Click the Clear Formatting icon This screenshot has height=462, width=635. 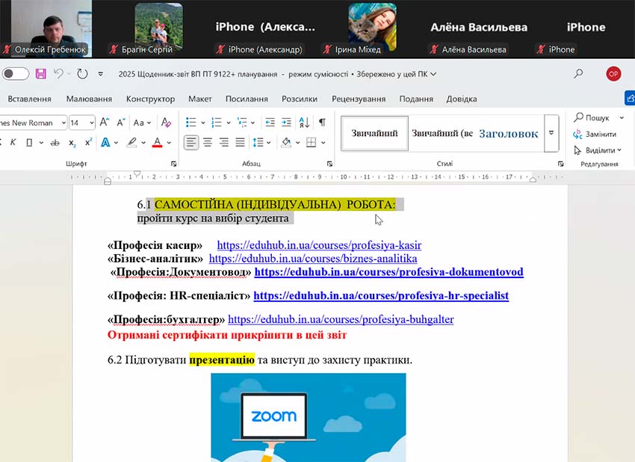pyautogui.click(x=166, y=123)
